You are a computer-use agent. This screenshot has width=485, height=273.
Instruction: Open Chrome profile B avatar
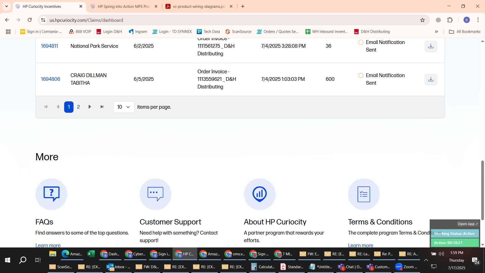(467, 20)
